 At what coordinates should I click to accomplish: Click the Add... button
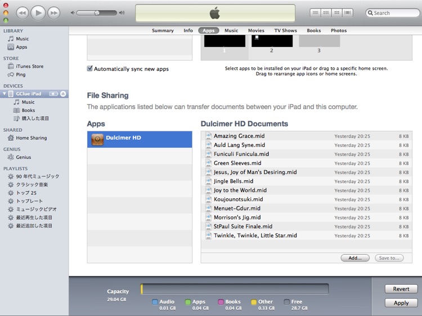point(355,258)
